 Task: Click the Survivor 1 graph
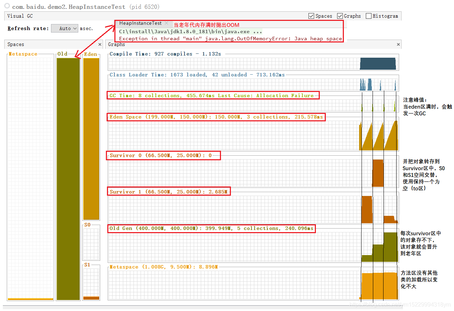(x=253, y=209)
